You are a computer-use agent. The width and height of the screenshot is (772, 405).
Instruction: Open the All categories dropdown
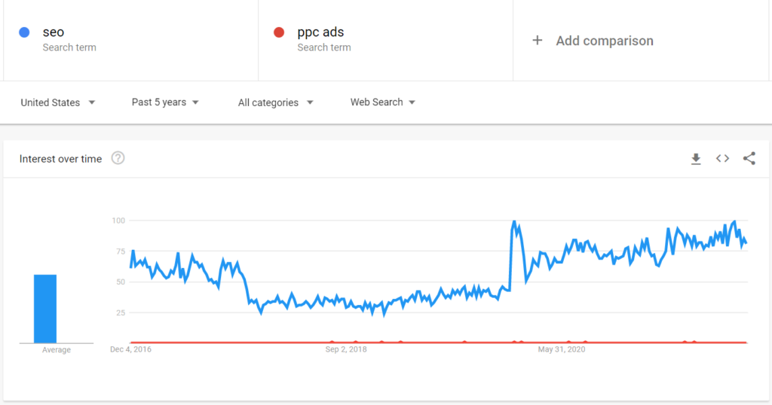[x=276, y=102]
